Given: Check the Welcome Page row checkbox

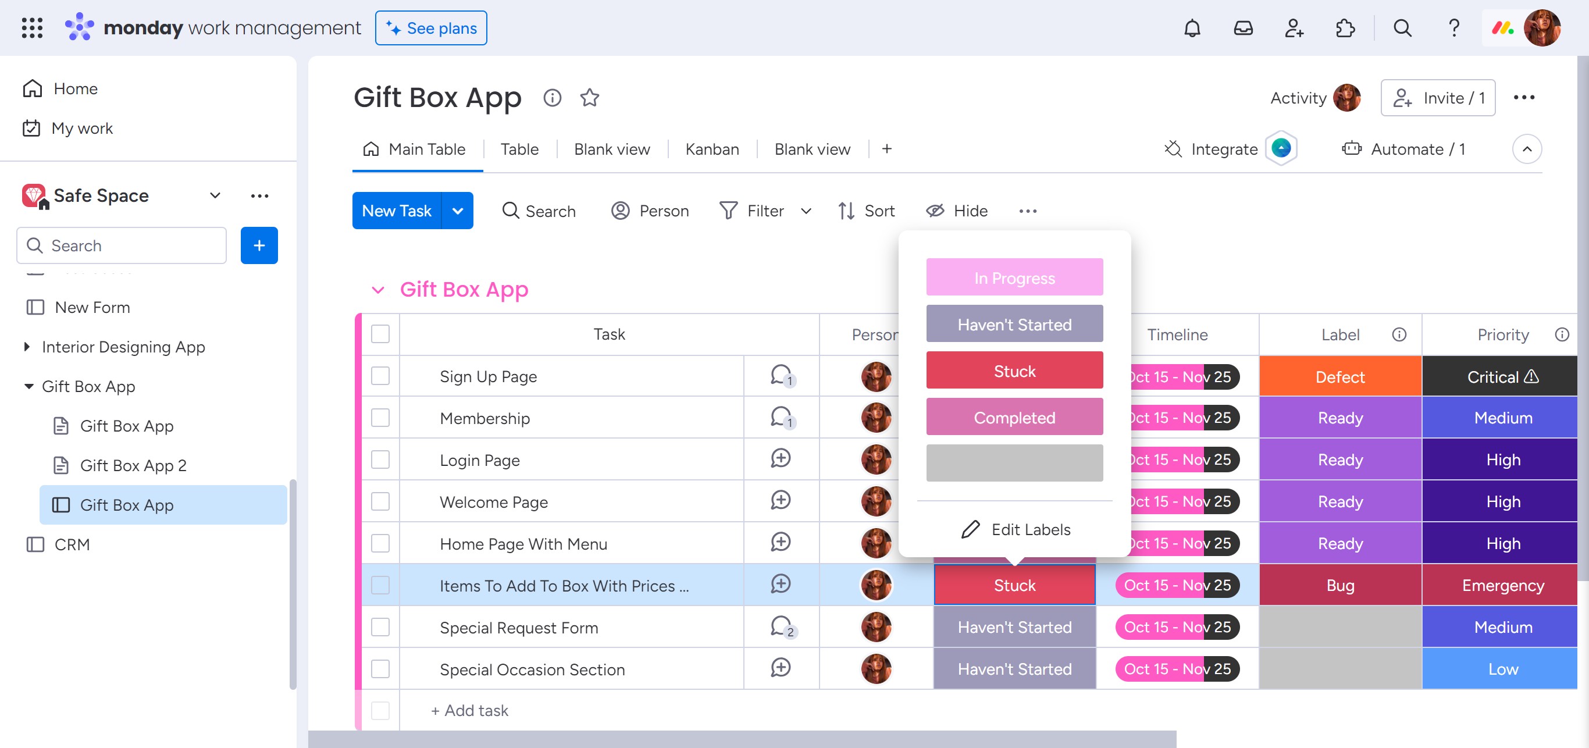Looking at the screenshot, I should [x=380, y=501].
